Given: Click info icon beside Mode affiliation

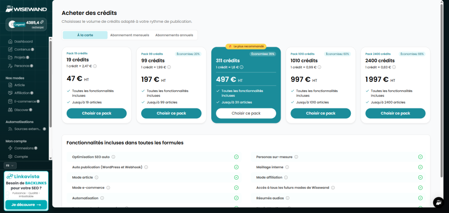Looking at the screenshot, I should (x=286, y=177).
